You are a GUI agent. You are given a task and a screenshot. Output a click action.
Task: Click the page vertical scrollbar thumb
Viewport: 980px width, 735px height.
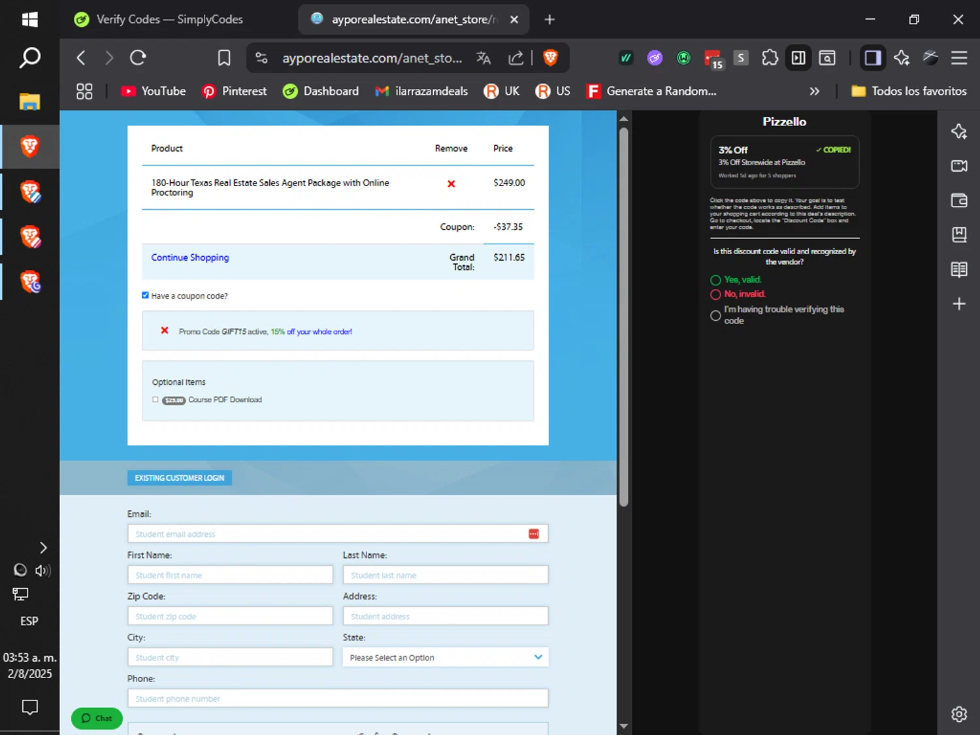pyautogui.click(x=624, y=316)
